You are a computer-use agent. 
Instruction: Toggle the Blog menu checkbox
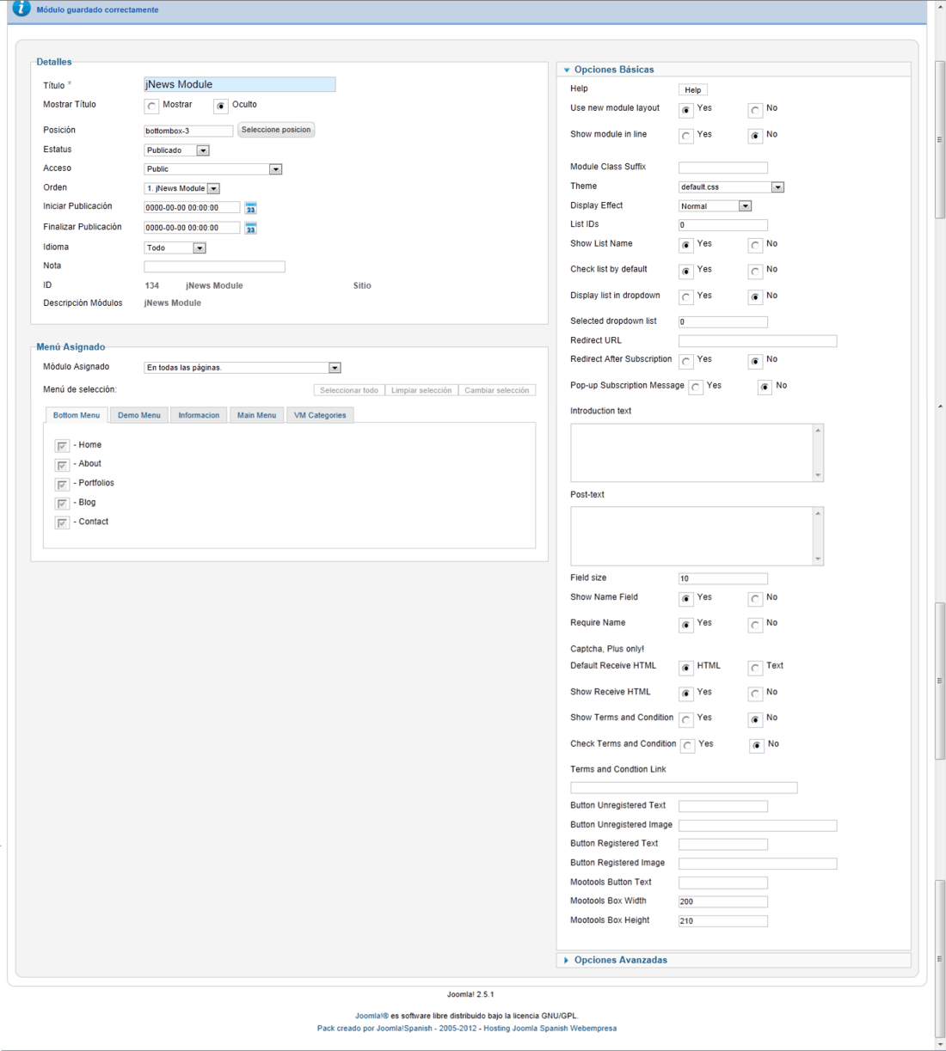pos(62,504)
